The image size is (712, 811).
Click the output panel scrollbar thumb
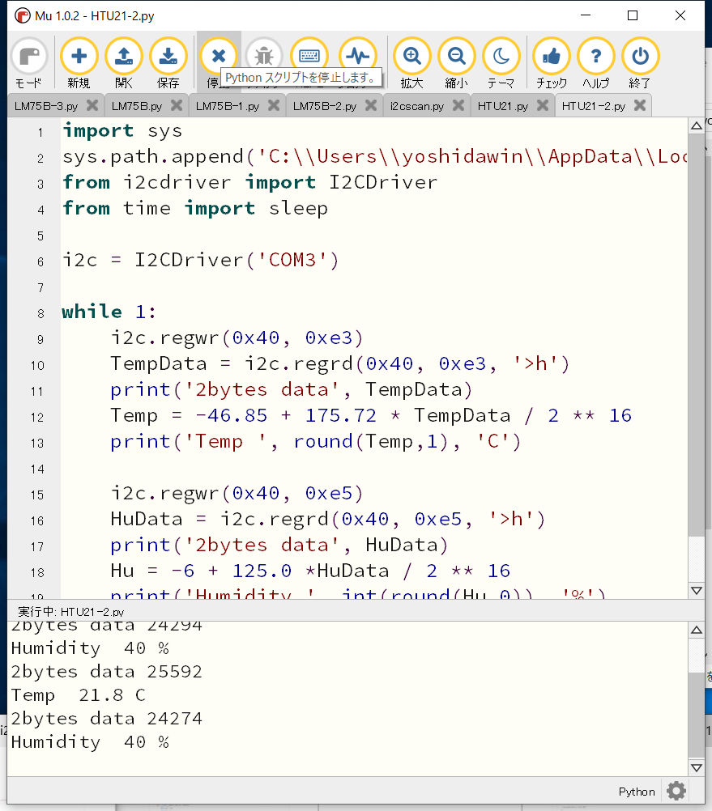point(697,715)
